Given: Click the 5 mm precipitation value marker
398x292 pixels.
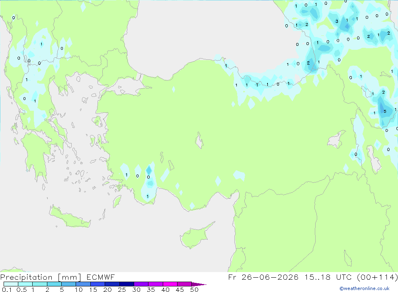Looking at the screenshot, I should pos(385,111).
